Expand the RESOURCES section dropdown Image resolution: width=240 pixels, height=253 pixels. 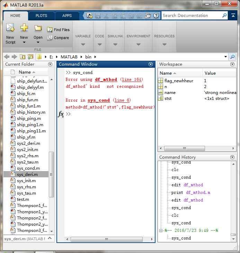[164, 44]
